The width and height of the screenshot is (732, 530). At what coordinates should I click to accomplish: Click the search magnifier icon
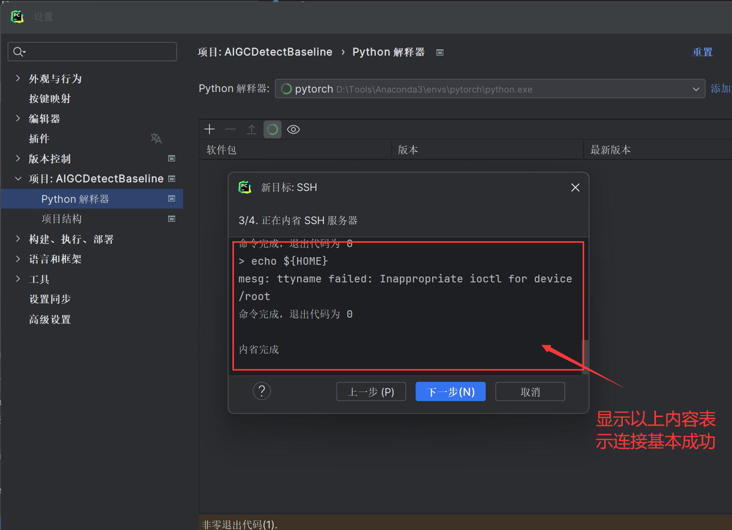click(19, 52)
